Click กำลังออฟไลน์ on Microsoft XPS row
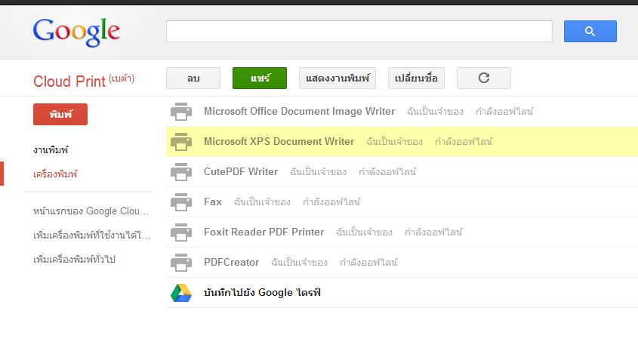Screen dimensions: 638x354 tap(464, 142)
